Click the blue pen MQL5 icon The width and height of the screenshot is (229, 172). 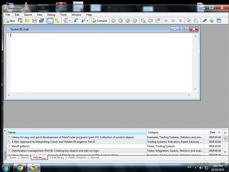204,21
